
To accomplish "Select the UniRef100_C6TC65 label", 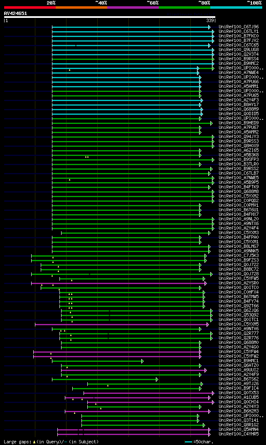I will [x=239, y=45].
